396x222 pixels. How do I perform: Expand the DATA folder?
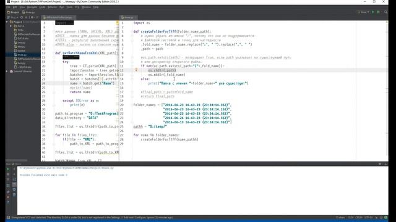pyautogui.click(x=11, y=26)
